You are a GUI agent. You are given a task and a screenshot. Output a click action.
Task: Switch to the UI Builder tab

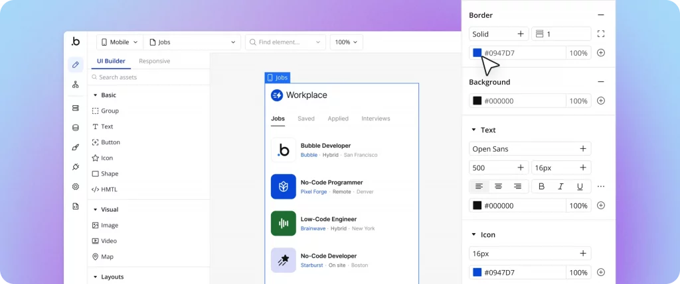click(111, 61)
